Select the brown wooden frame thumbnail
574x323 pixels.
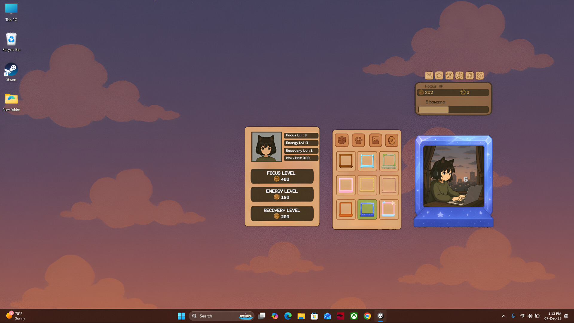[346, 161]
